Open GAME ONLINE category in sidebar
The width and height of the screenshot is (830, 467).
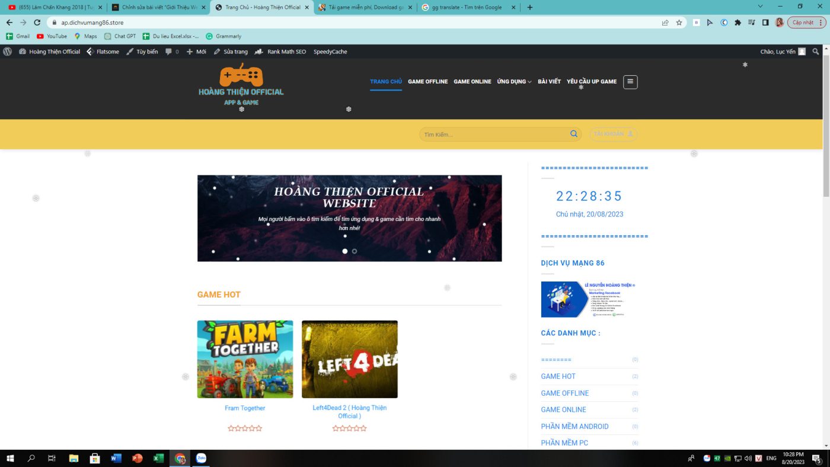(563, 410)
